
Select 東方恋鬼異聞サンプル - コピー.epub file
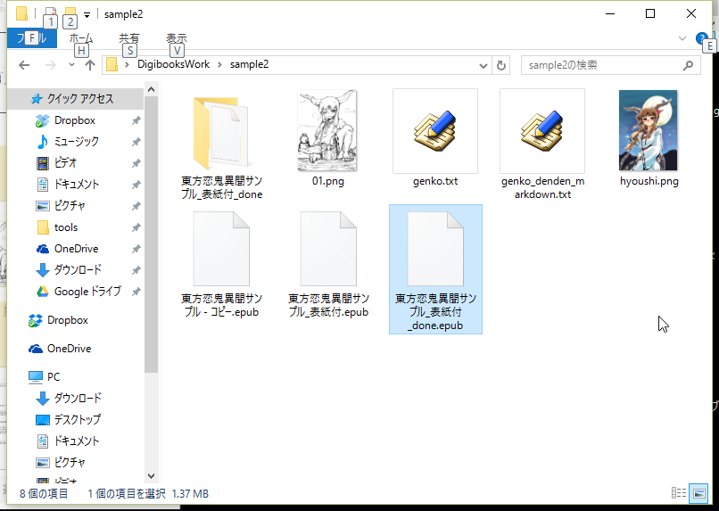pyautogui.click(x=221, y=264)
